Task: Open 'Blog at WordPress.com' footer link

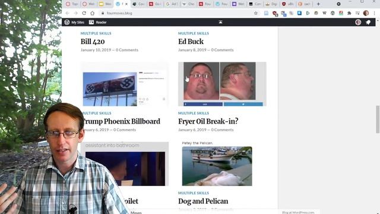Action: point(298,212)
